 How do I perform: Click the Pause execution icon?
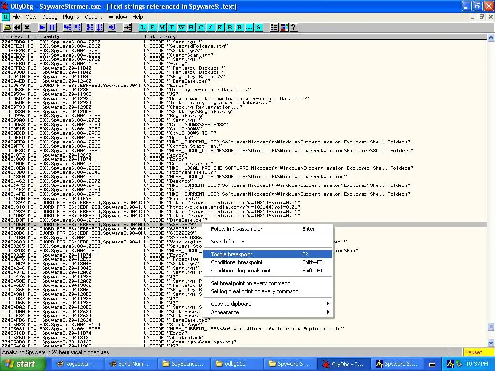tap(52, 28)
